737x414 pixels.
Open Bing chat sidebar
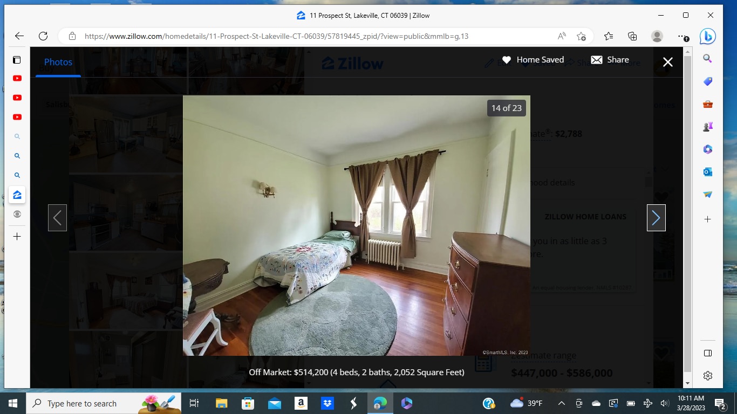click(708, 36)
